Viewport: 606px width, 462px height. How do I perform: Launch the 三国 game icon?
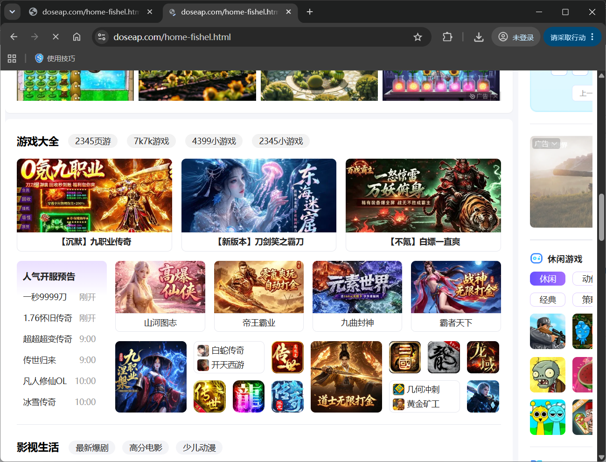point(405,357)
